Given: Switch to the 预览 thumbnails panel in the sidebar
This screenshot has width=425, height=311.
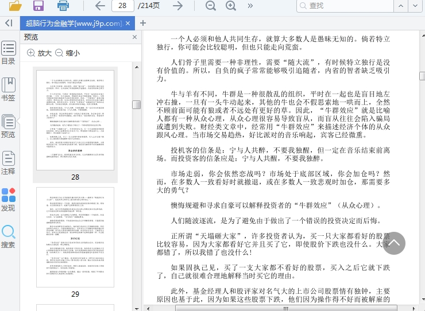Looking at the screenshot, I should tap(9, 126).
